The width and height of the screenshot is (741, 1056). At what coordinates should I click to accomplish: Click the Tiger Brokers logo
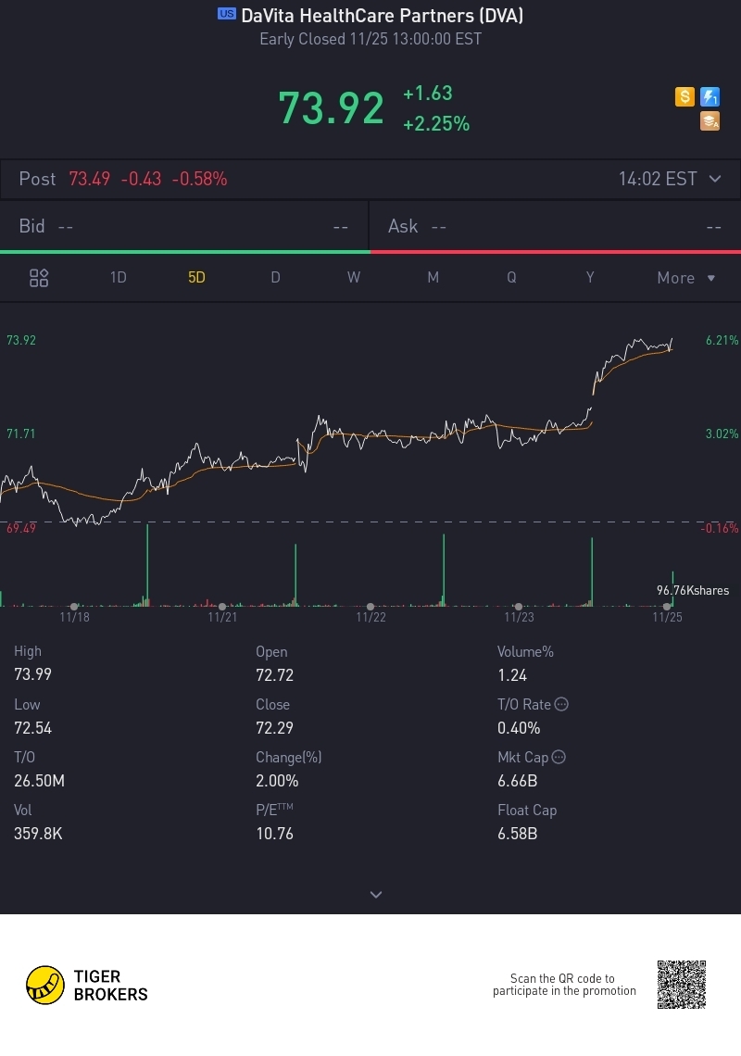[87, 986]
